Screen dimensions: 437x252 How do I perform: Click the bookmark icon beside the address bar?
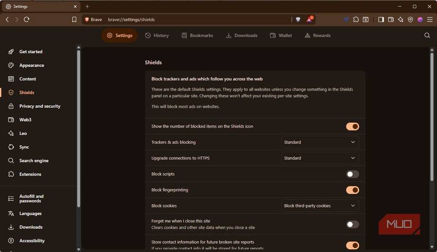tap(74, 20)
